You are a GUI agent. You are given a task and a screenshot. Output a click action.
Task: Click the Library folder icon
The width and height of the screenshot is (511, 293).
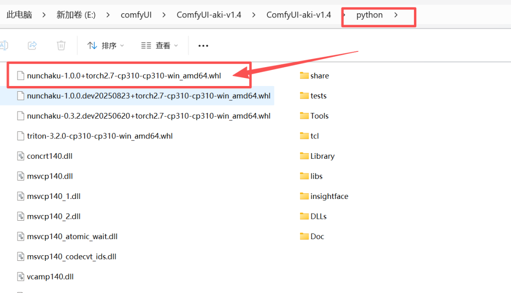304,156
